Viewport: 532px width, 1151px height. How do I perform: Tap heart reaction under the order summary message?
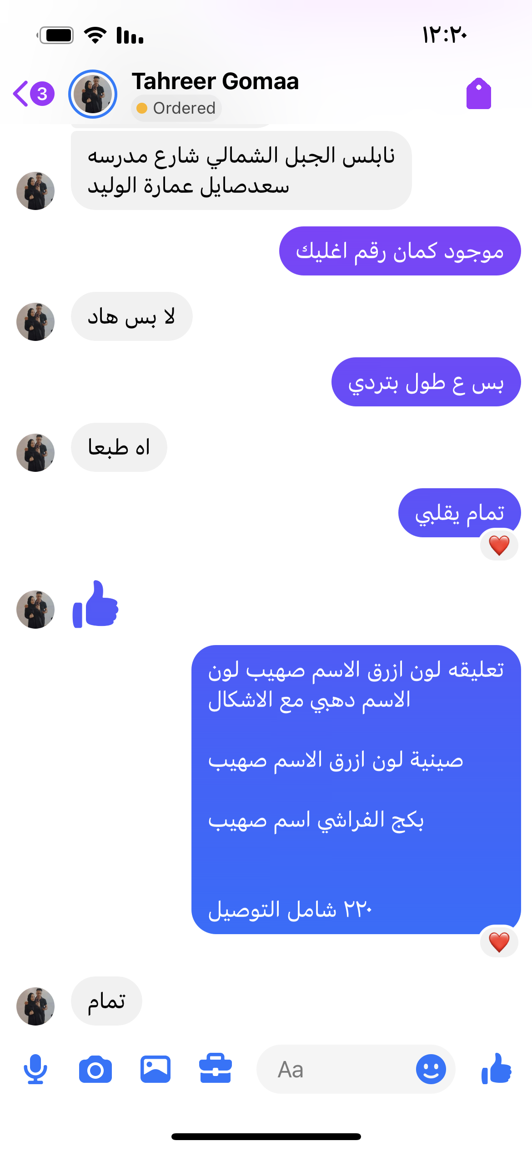click(x=499, y=942)
